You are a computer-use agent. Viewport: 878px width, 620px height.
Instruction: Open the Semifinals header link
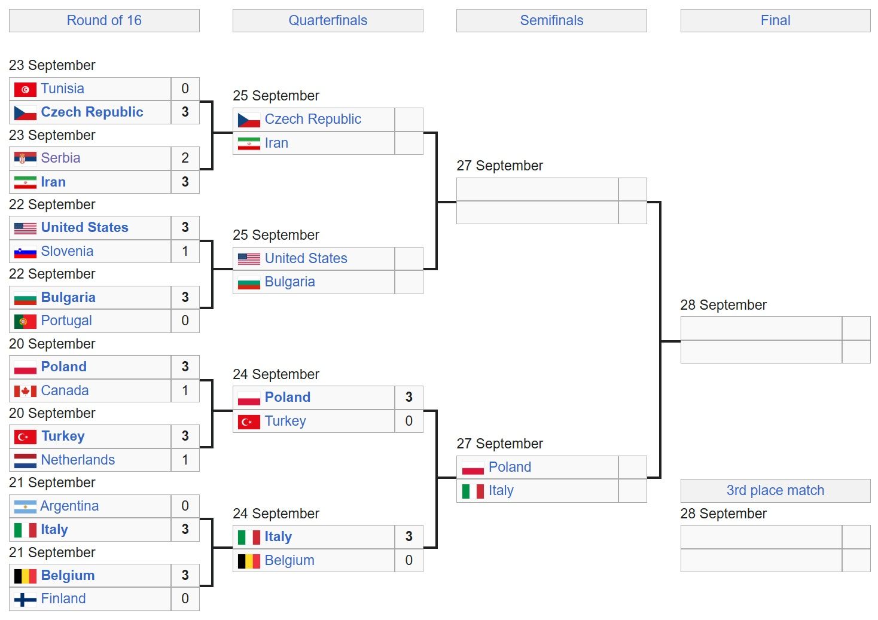[551, 20]
